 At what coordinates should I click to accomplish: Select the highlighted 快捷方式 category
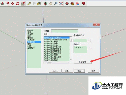point(34,42)
